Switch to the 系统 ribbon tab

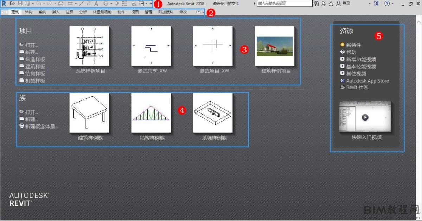(42, 12)
